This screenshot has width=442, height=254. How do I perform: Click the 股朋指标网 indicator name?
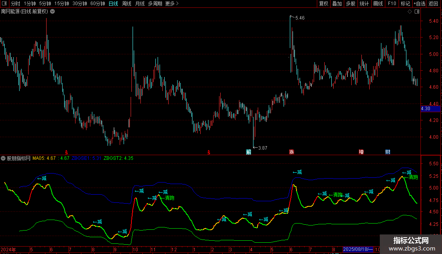pyautogui.click(x=19, y=158)
